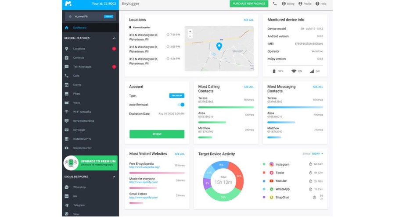Click the WhatsApp icon in activity list
Viewport: 395px width, 219px height.
tap(272, 189)
